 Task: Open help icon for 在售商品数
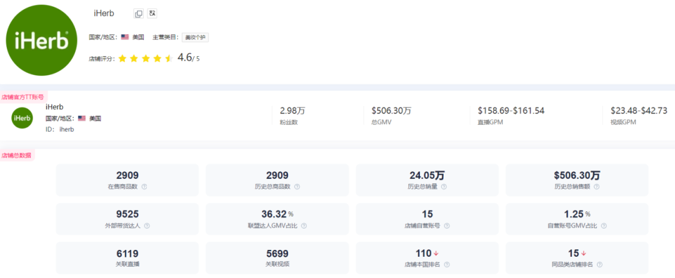[144, 186]
